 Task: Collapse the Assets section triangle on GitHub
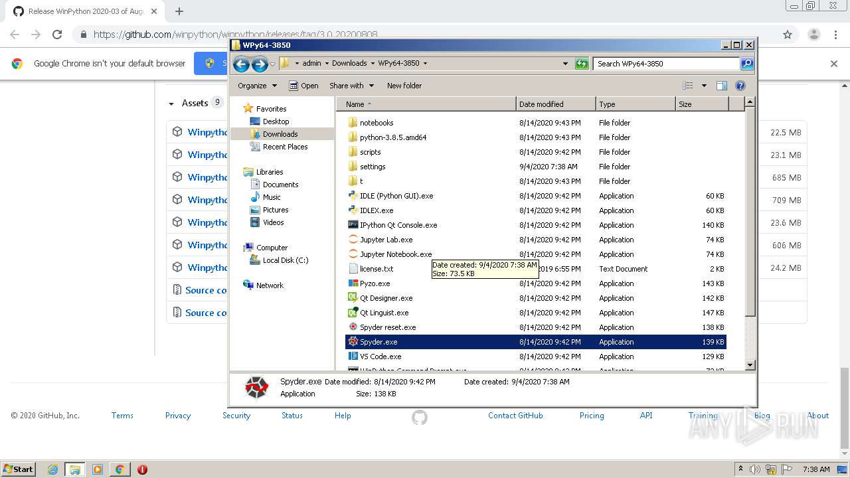point(171,104)
